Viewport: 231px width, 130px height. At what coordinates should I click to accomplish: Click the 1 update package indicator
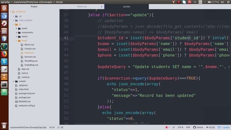pos(223,127)
